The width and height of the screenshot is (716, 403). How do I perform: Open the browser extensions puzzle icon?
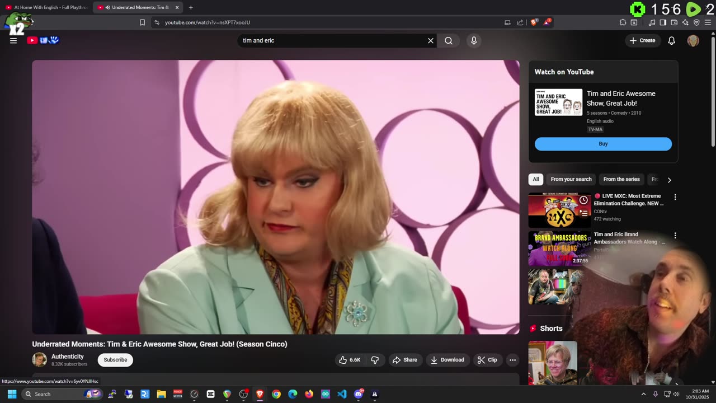623,22
